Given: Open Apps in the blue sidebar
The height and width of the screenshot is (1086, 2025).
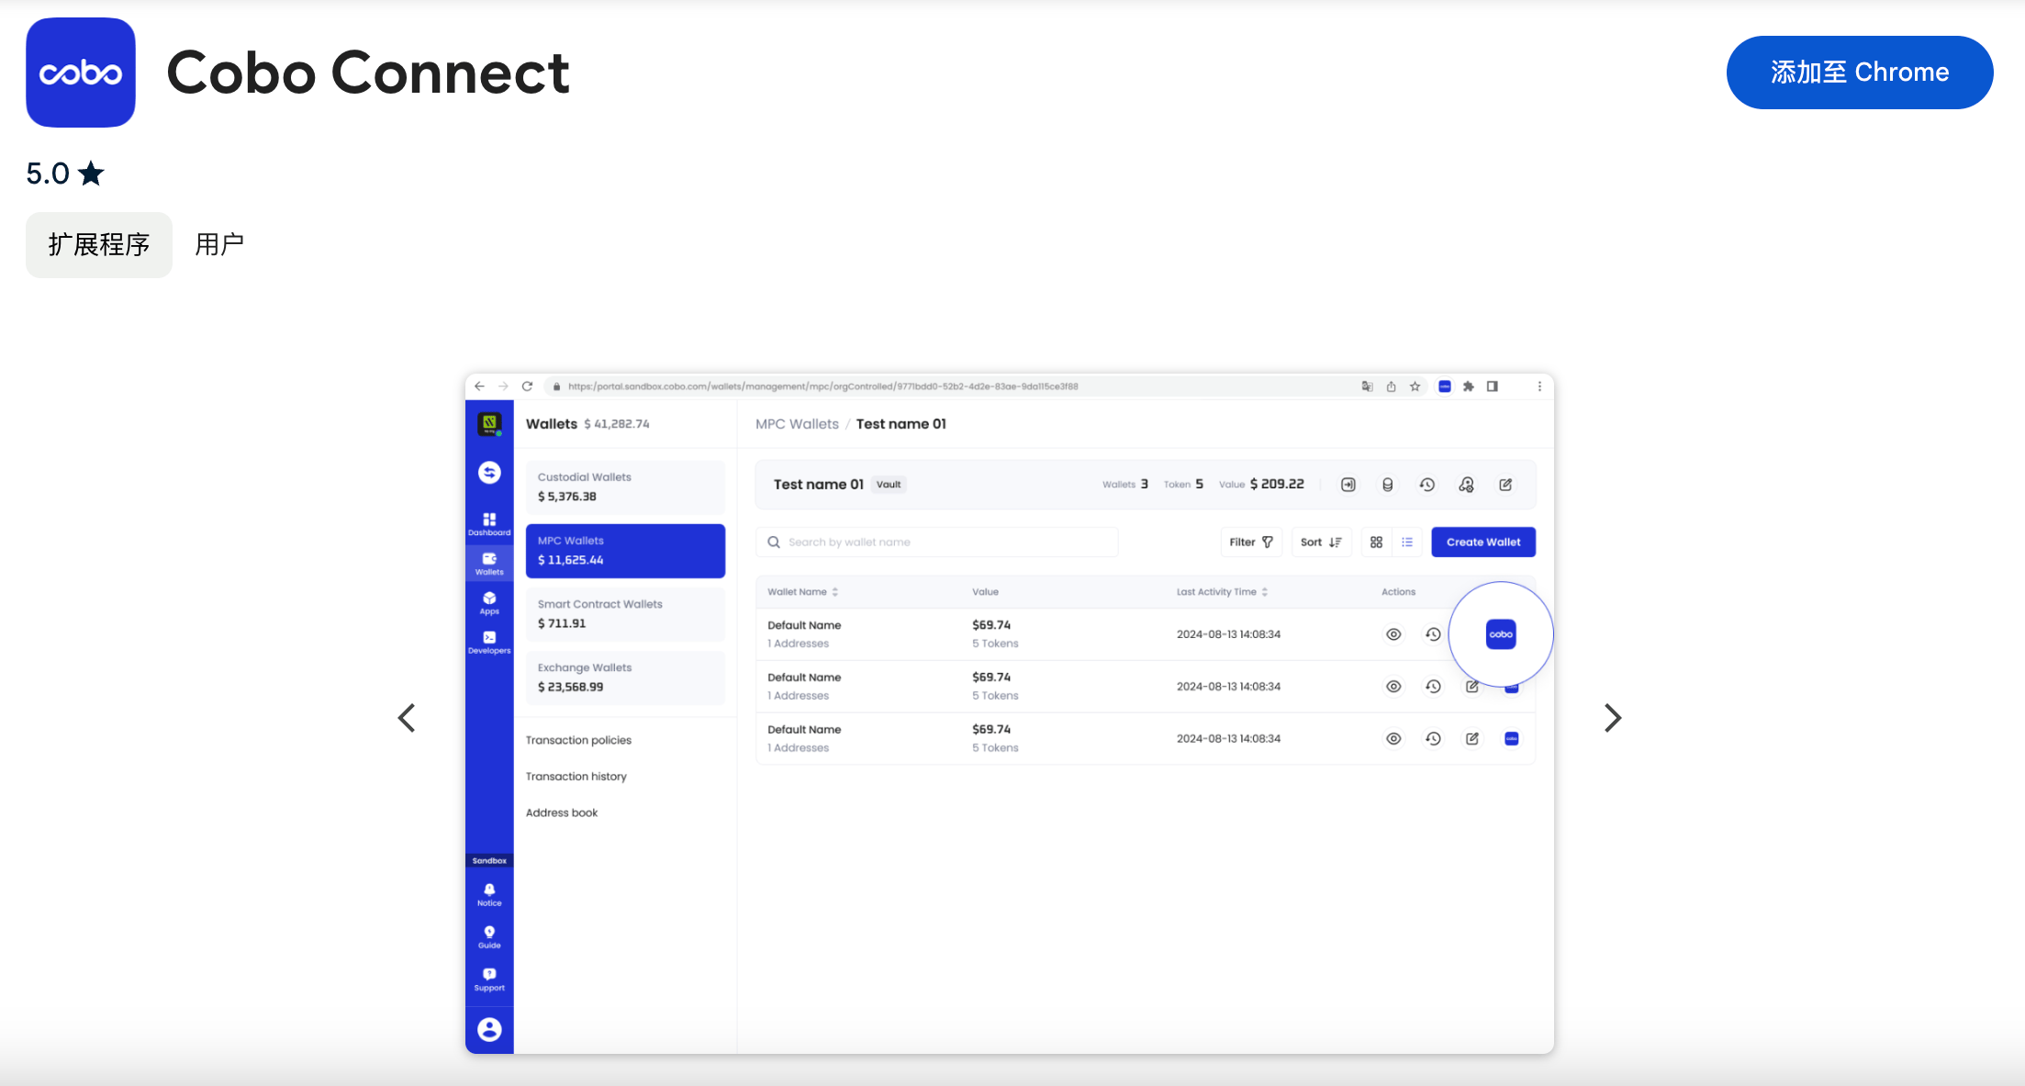Looking at the screenshot, I should [489, 603].
